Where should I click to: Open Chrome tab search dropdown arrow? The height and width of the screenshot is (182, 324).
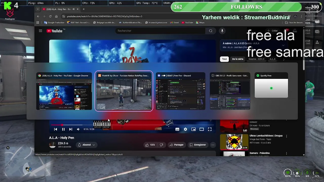pos(38,9)
